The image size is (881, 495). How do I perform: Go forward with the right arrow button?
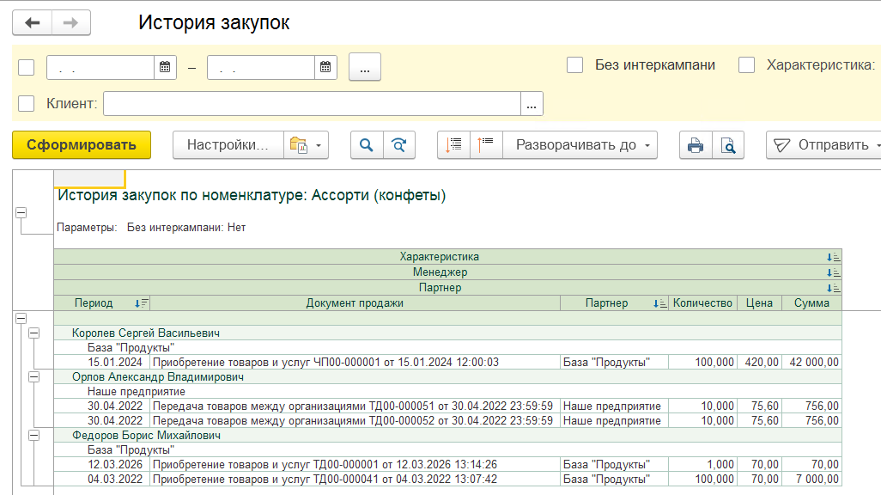(x=70, y=23)
